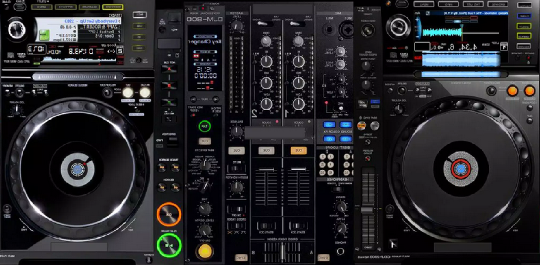Flip channel 1 input selector switch
Screen dimensions: 540x265
pos(299,24)
